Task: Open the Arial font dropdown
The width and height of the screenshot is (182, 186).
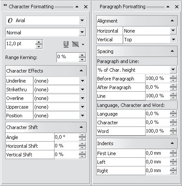Action: pos(82,20)
